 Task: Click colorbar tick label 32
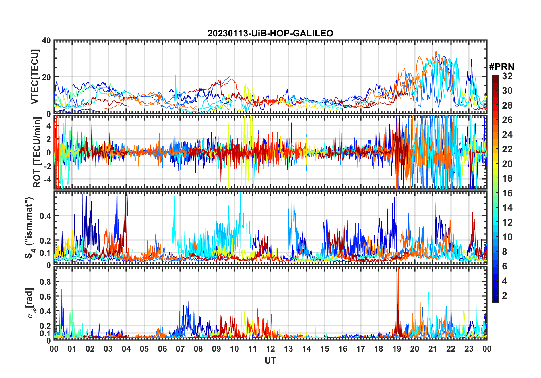pos(507,76)
